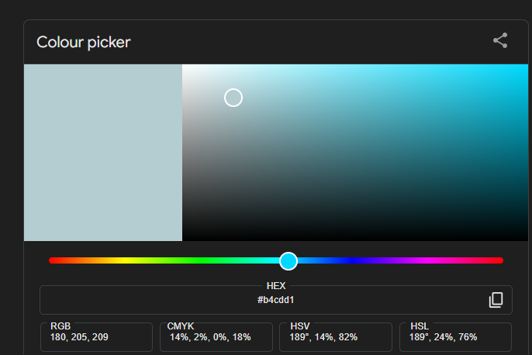Click the share icon in Colour picker
Viewport: 532px width, 355px height.
pos(500,40)
